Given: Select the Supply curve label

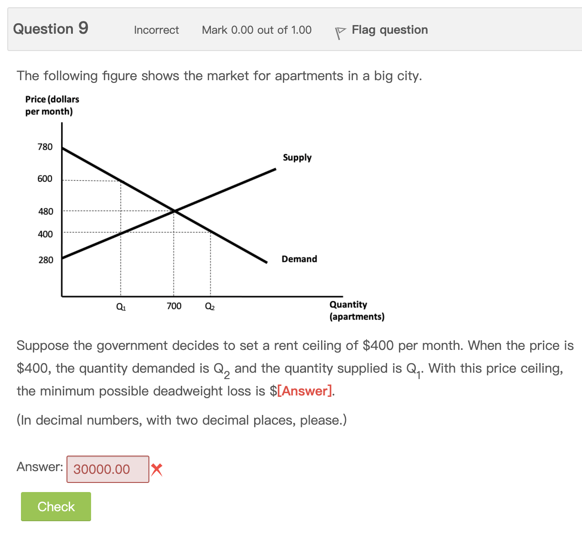Looking at the screenshot, I should coord(297,158).
